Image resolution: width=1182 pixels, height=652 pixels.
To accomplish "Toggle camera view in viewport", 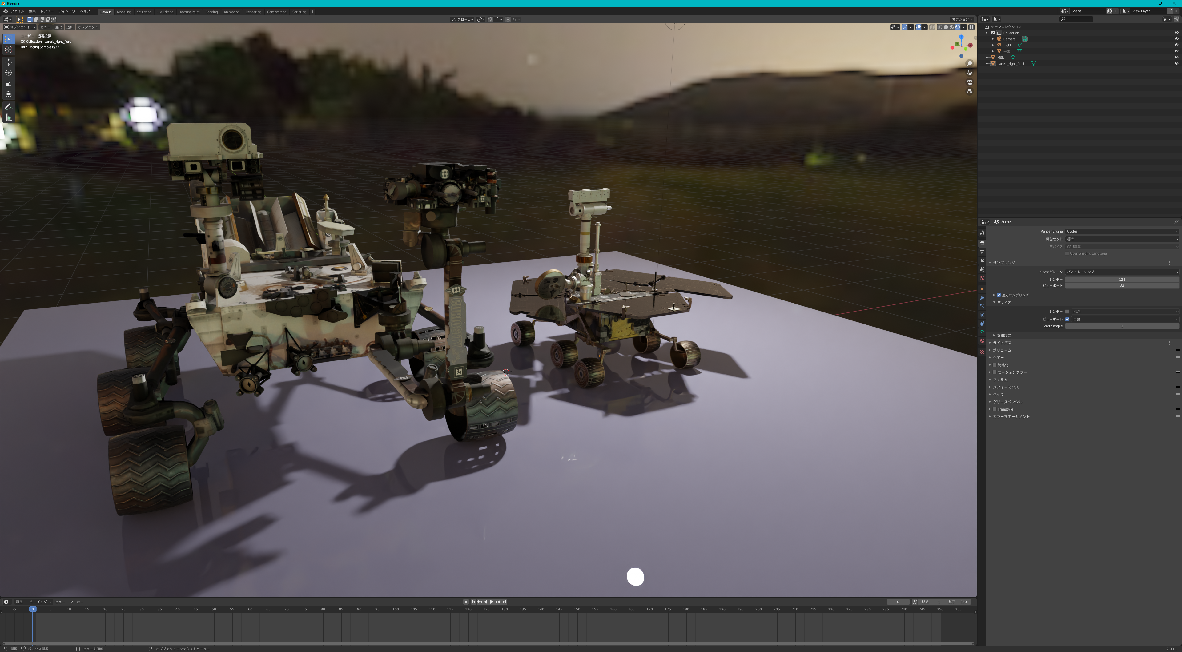I will (970, 82).
